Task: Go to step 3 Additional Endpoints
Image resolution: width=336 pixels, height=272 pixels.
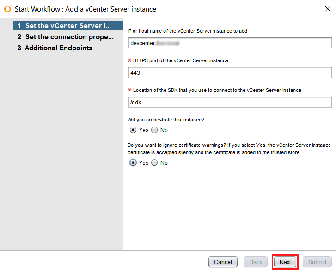Action: [x=55, y=48]
